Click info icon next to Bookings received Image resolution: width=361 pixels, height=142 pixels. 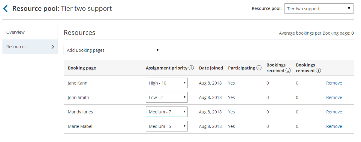tap(288, 71)
